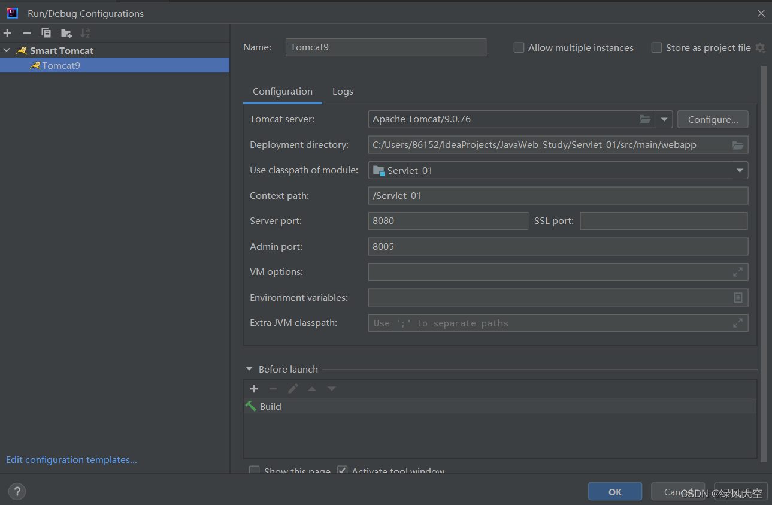Edit the selected Before launch task
This screenshot has width=772, height=505.
(x=293, y=389)
